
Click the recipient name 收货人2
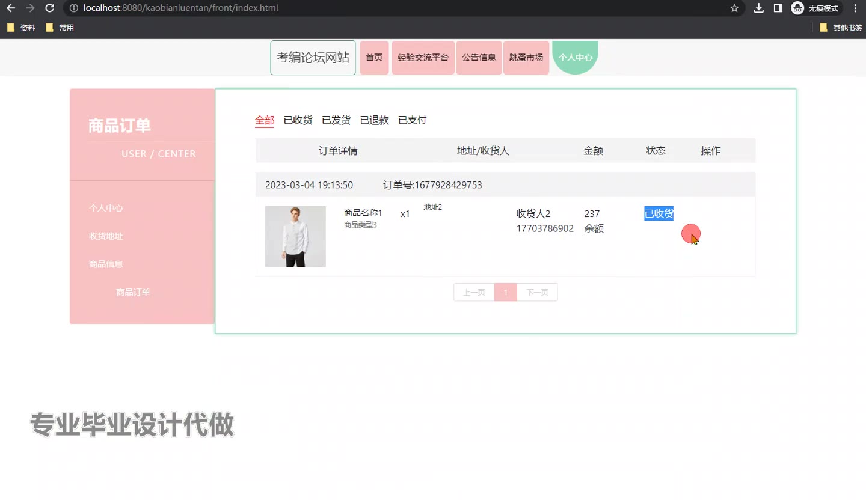click(533, 213)
